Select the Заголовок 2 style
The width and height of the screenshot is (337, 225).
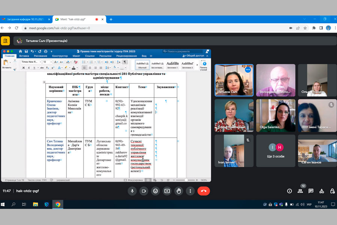pos(188,65)
